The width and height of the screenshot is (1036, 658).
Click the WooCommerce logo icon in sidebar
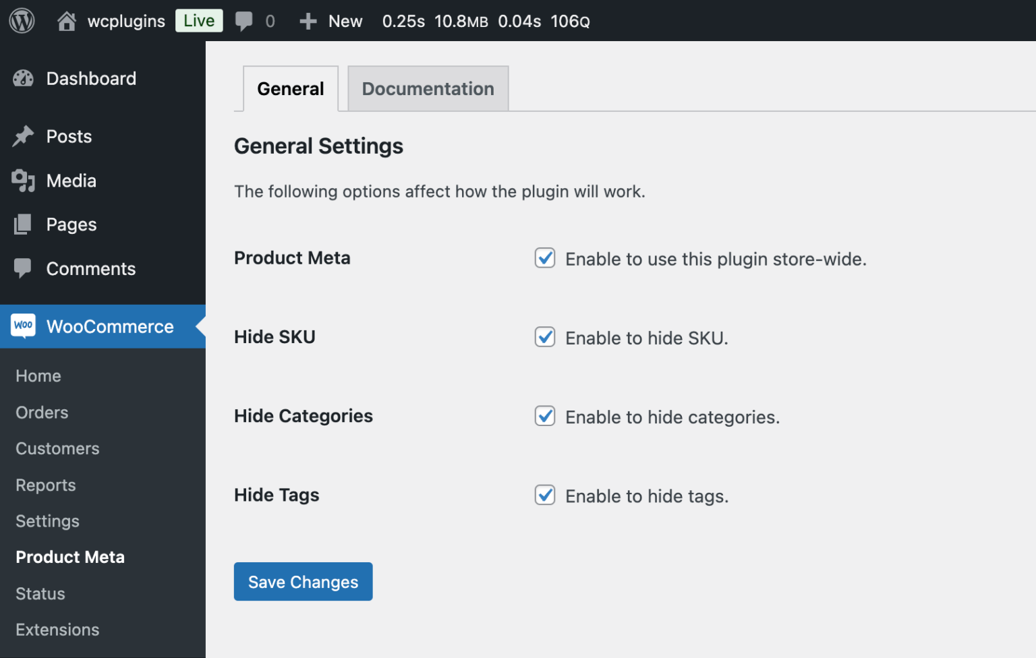click(x=23, y=326)
